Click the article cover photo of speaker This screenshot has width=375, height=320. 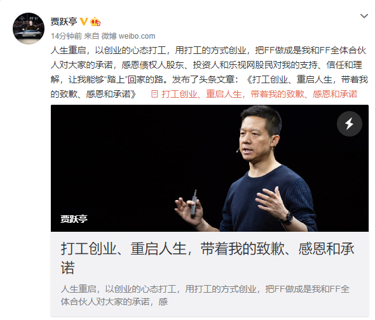pos(210,168)
